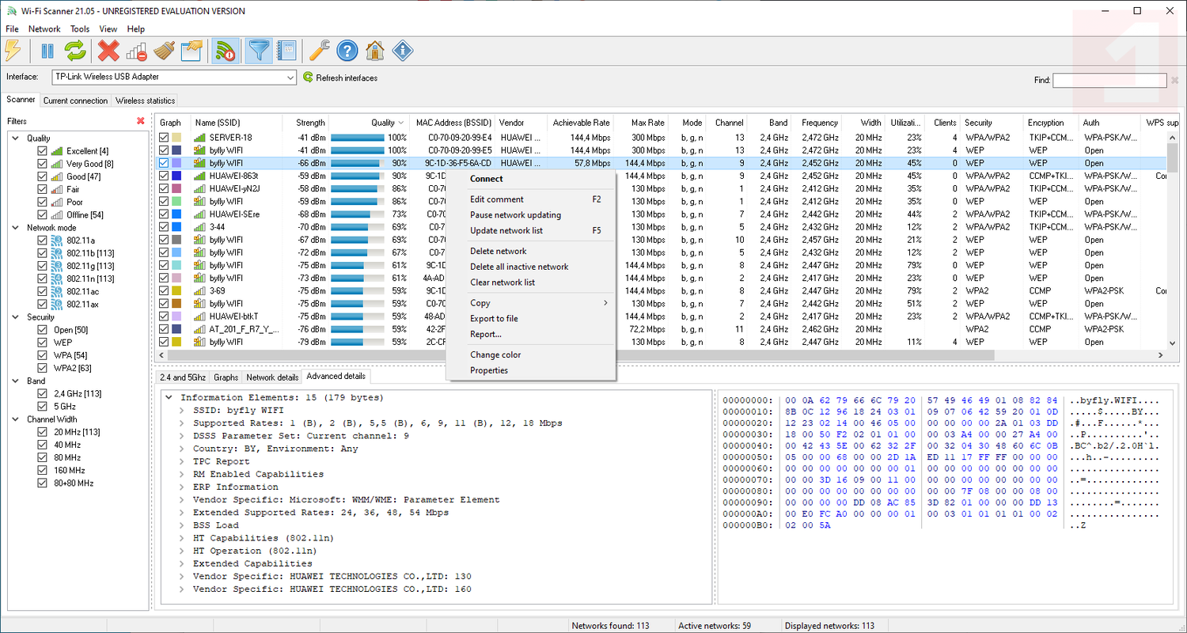1187x633 pixels.
Task: Uncheck the Excellent quality filter
Action: 43,151
